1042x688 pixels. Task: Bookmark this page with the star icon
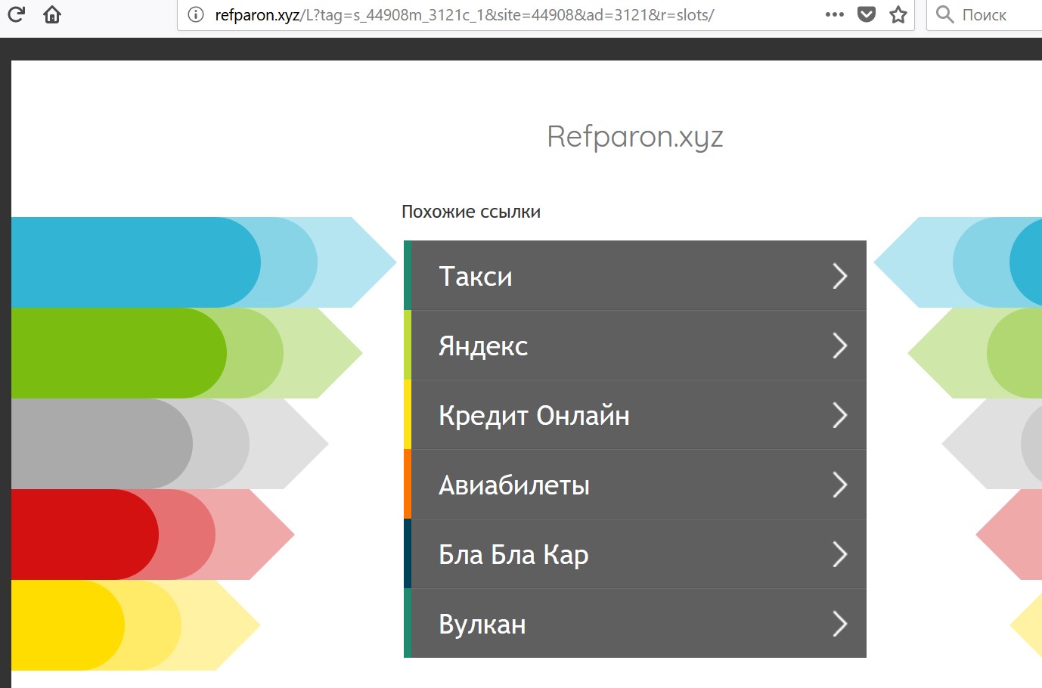coord(898,14)
